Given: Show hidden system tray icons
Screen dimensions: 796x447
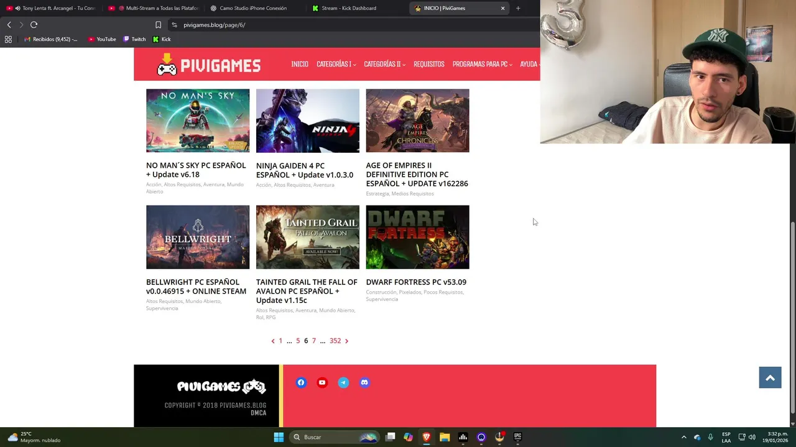Looking at the screenshot, I should (x=683, y=437).
